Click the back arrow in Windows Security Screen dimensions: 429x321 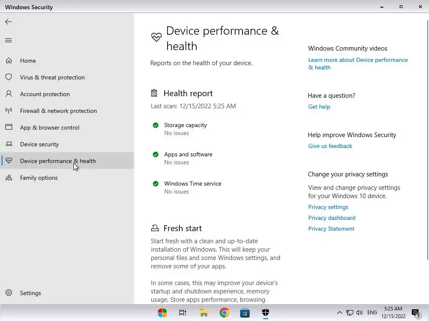click(x=8, y=22)
